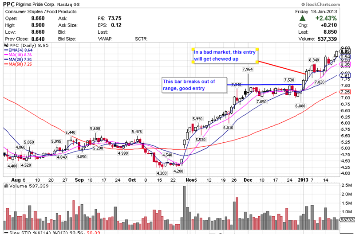The height and width of the screenshot is (234, 355).
Task: Click the 5.475 price label
Action: [x=137, y=132]
